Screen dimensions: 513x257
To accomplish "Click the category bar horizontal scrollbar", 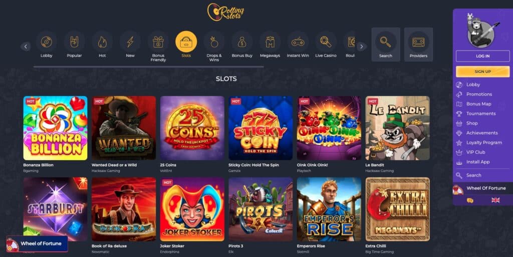I will pyautogui.click(x=148, y=67).
